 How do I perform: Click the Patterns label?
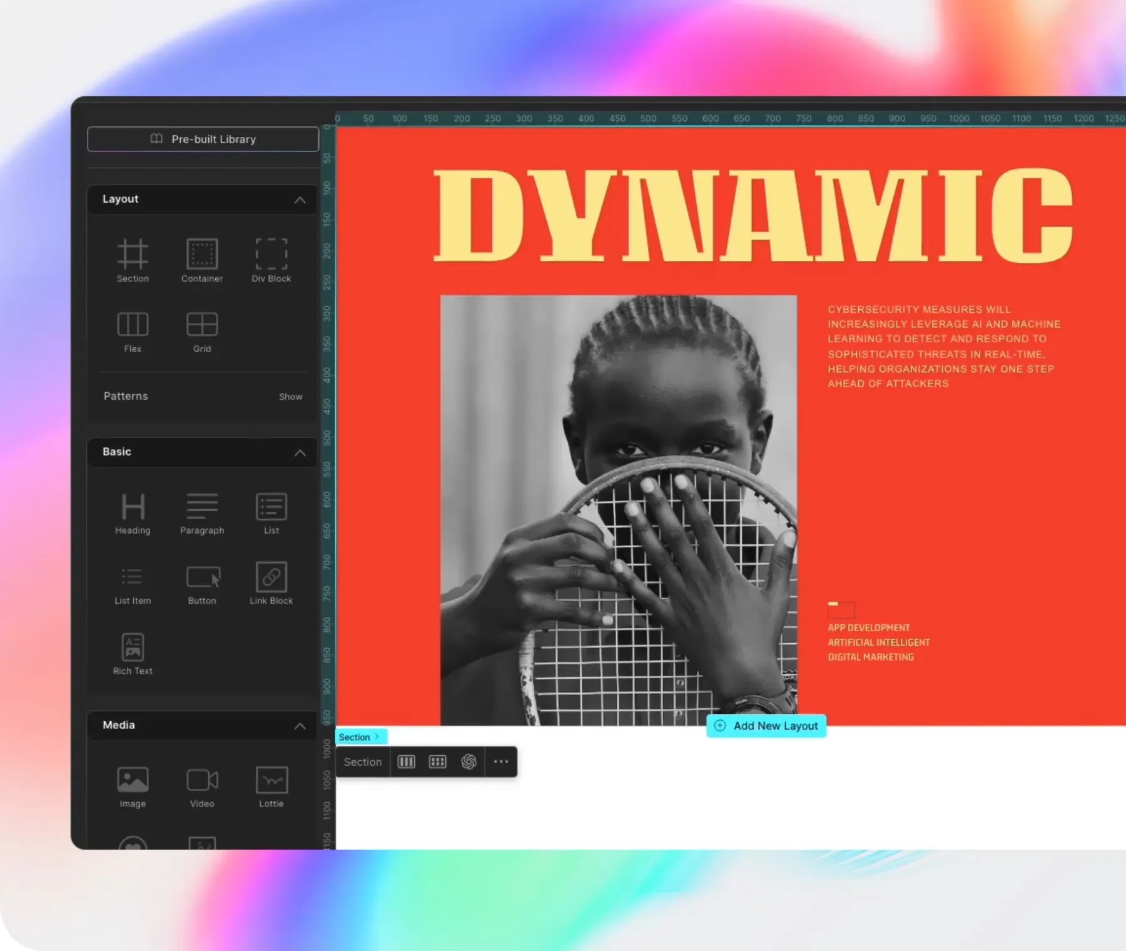(126, 396)
